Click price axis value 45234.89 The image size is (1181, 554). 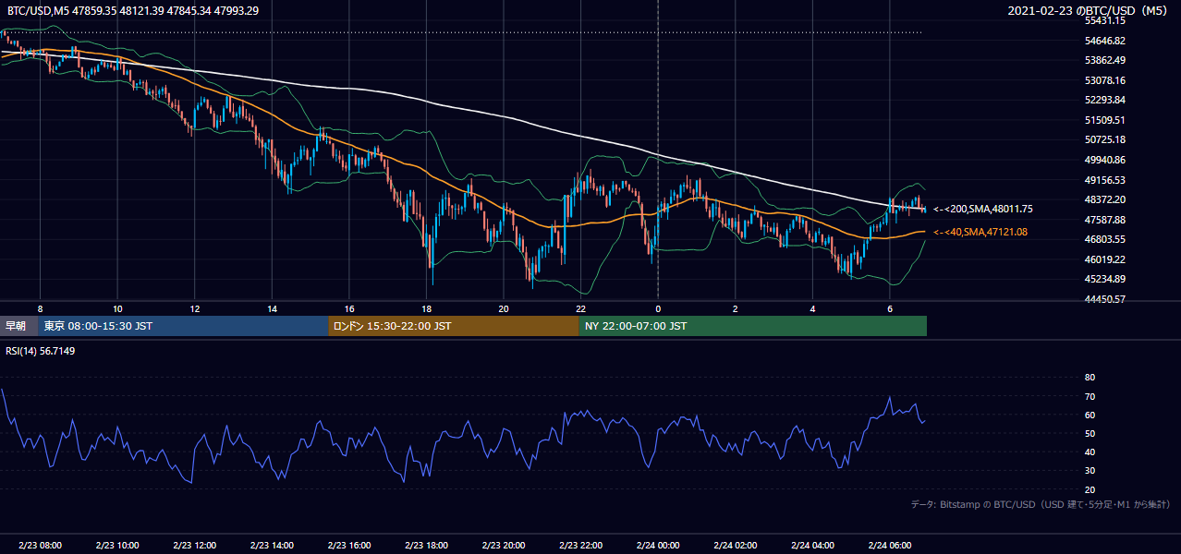coord(1104,279)
